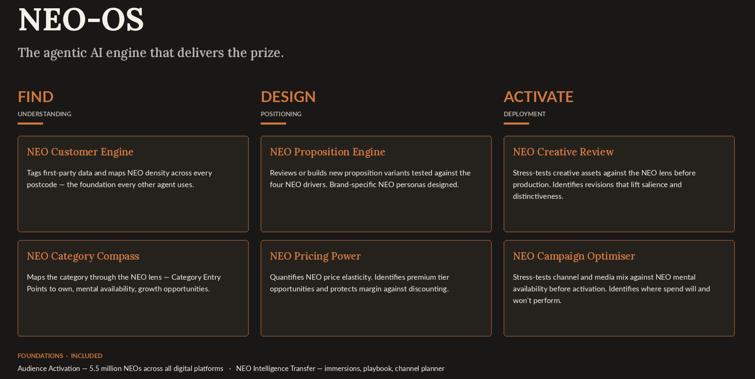Click the ACTIVATE column heading
Screen dimensions: 755x379
538,97
